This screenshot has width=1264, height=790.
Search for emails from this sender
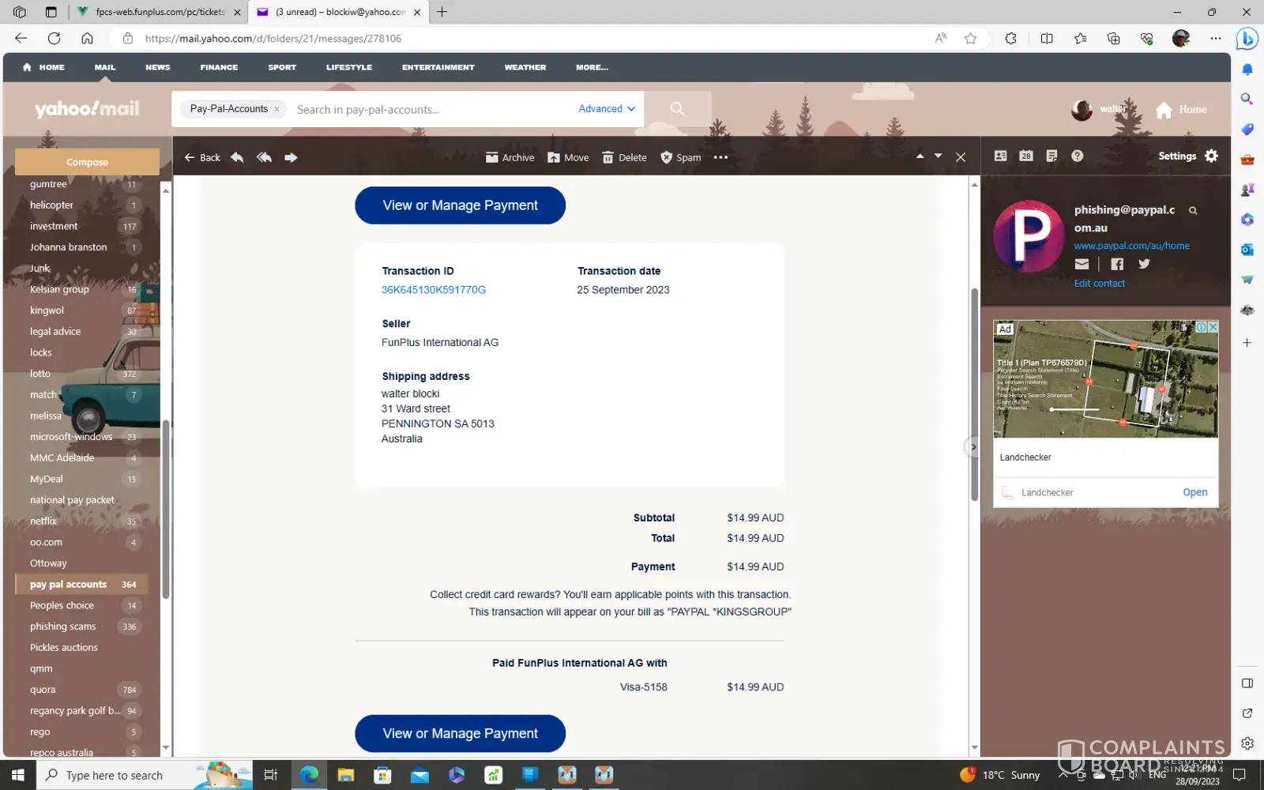[x=1193, y=210]
